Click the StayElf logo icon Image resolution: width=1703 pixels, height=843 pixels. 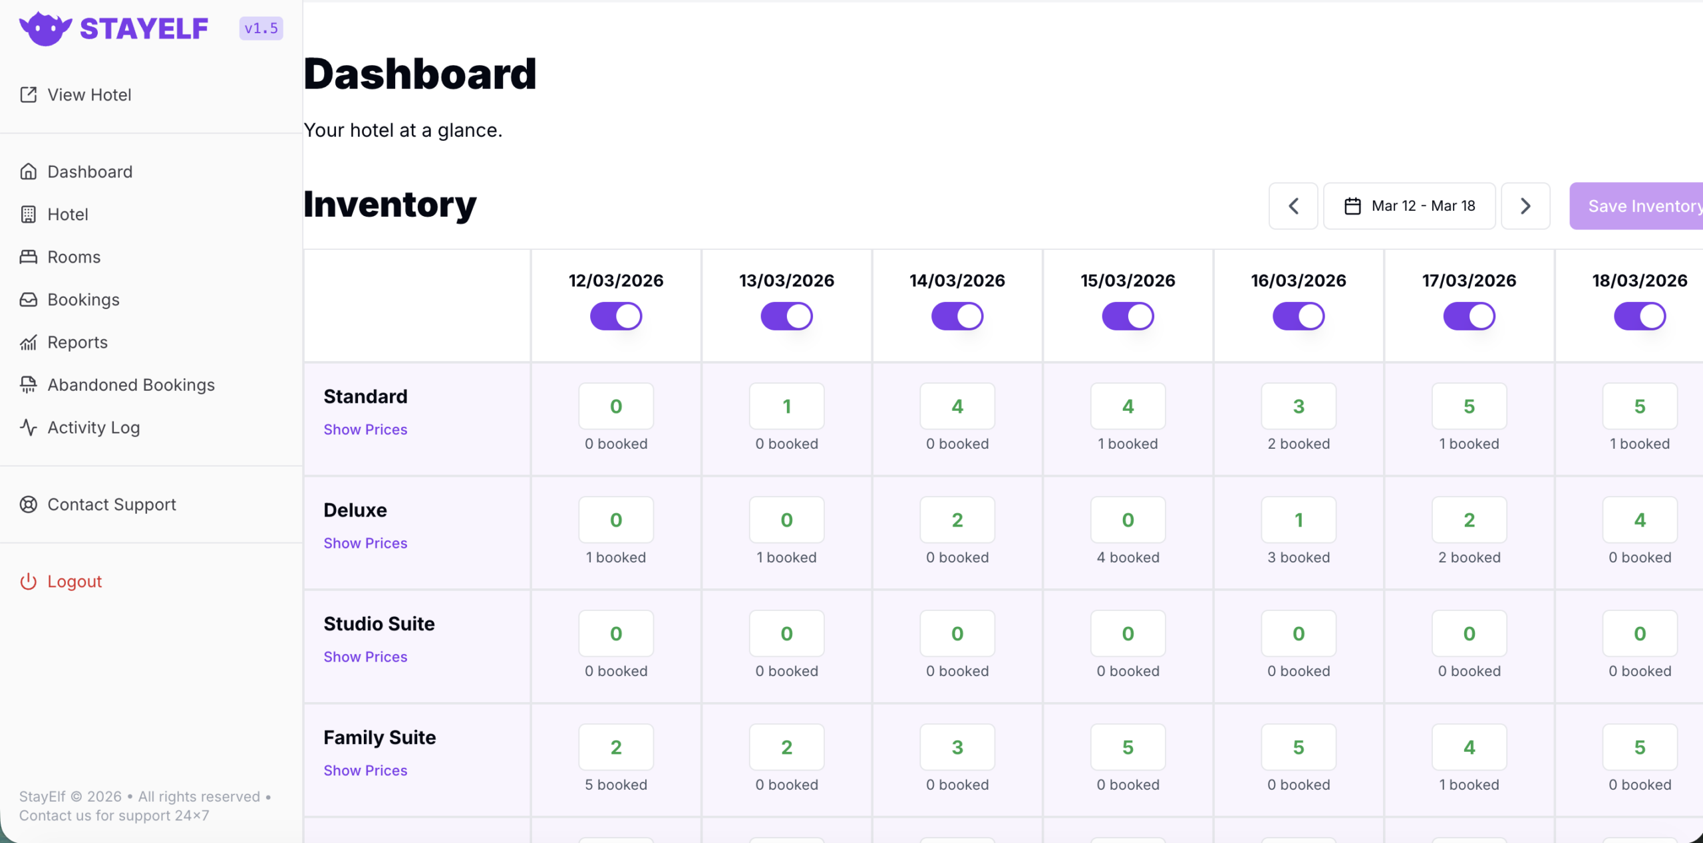coord(45,29)
